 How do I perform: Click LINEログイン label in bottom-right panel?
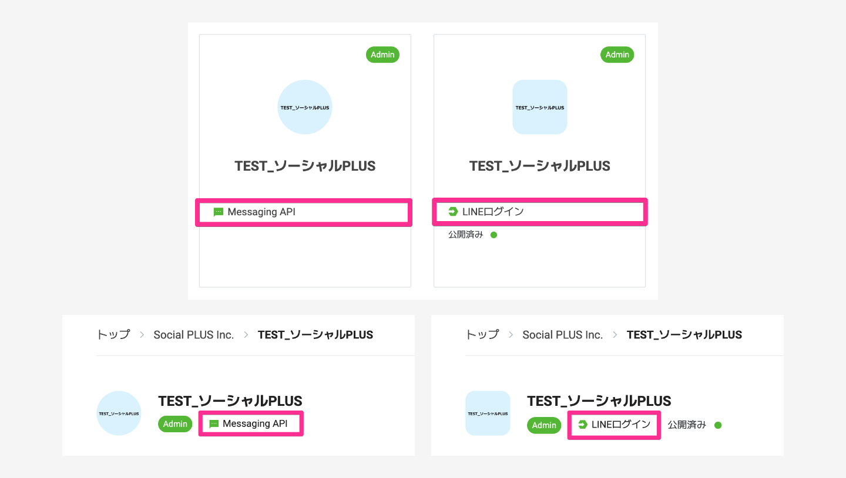pyautogui.click(x=621, y=424)
